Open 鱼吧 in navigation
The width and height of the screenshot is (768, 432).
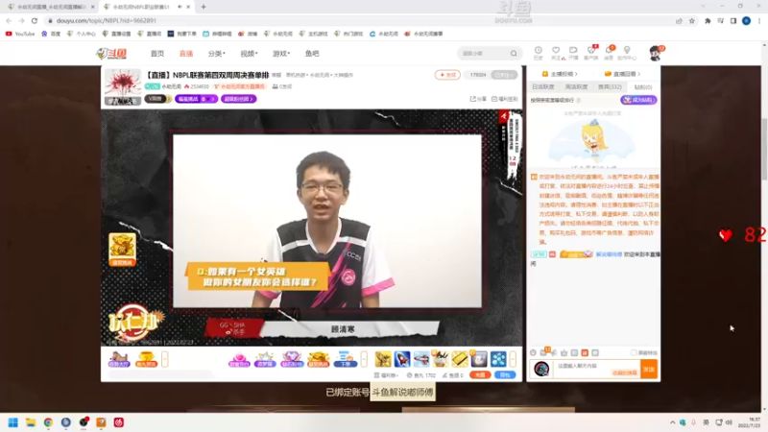(312, 54)
